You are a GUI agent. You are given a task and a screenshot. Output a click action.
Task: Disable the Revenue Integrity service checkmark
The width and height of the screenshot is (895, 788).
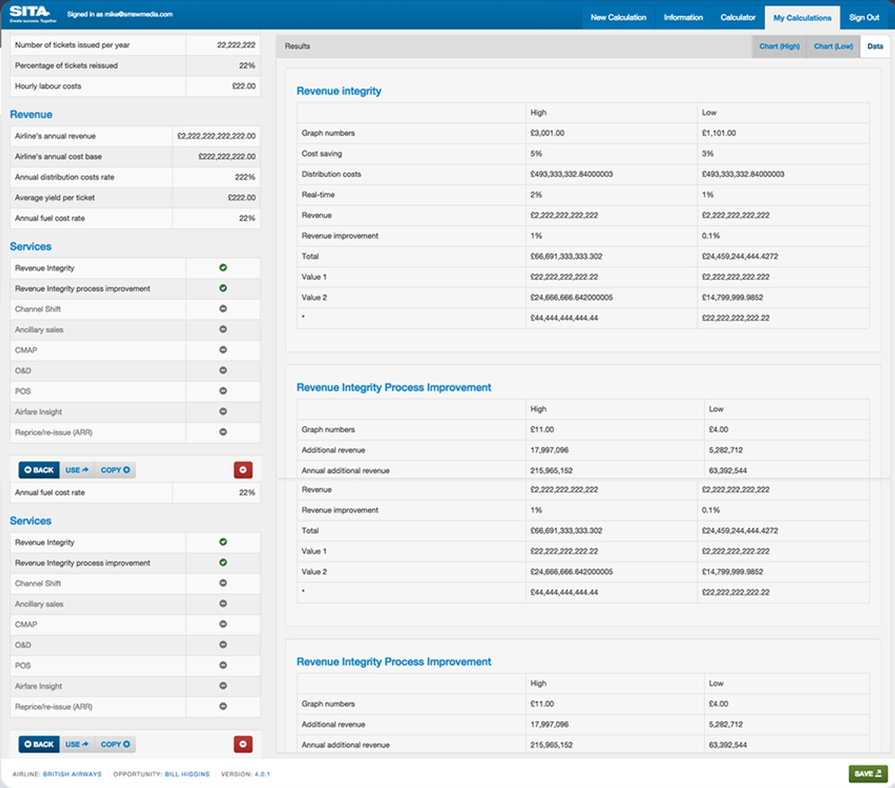pos(222,268)
